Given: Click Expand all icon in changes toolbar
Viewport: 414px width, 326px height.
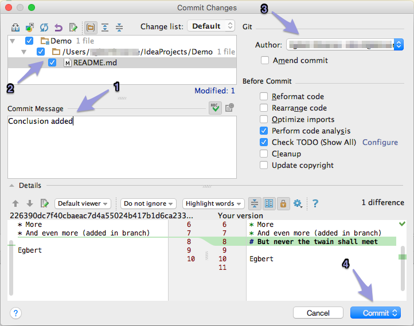Looking at the screenshot, I should tap(105, 27).
